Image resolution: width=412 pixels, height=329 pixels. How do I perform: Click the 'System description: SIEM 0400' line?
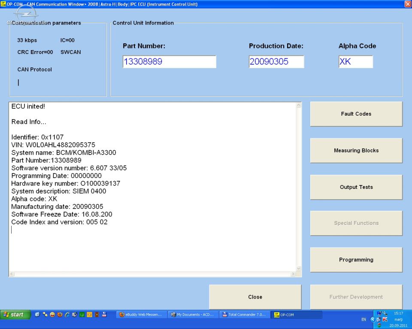tap(59, 191)
